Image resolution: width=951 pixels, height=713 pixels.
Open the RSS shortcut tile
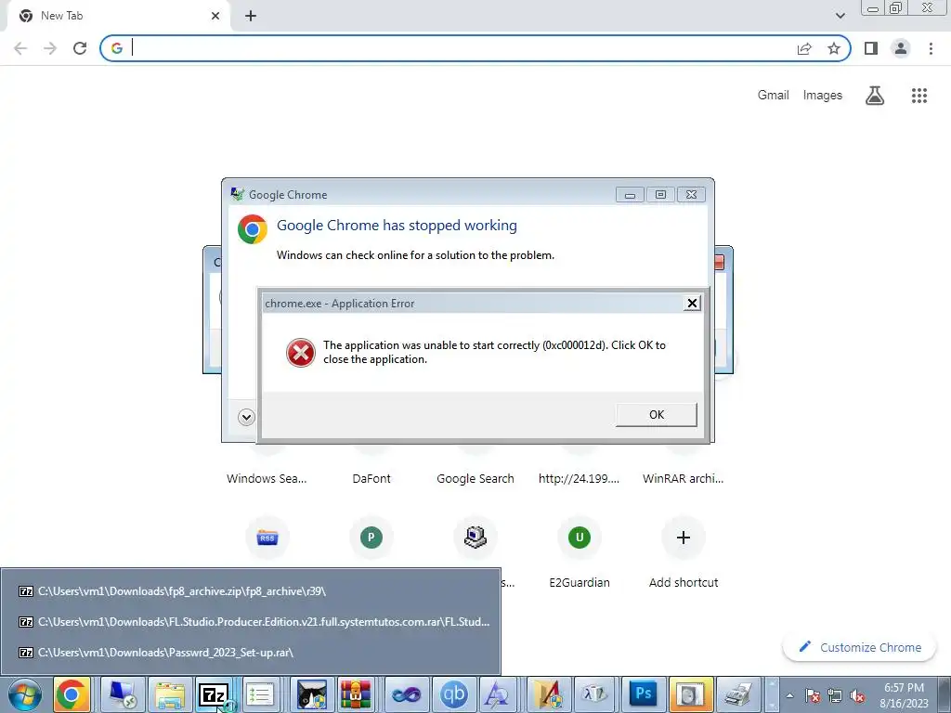point(267,538)
